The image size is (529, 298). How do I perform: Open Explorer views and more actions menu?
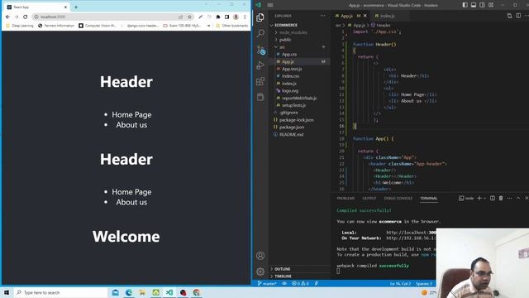[x=323, y=16]
